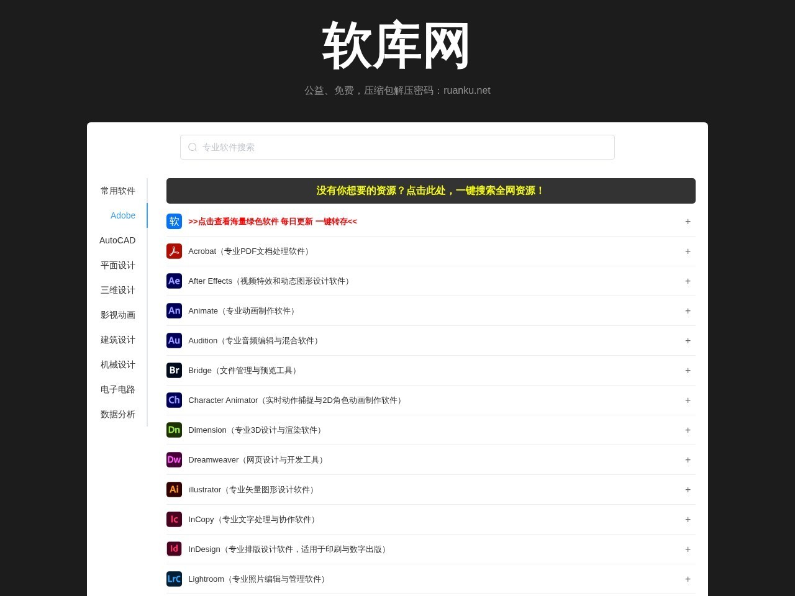Click the InDesign Id icon

[x=174, y=549]
